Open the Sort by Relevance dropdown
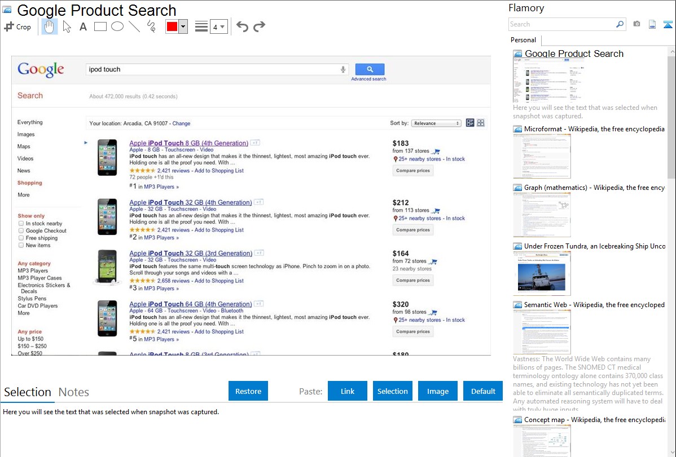 [436, 123]
